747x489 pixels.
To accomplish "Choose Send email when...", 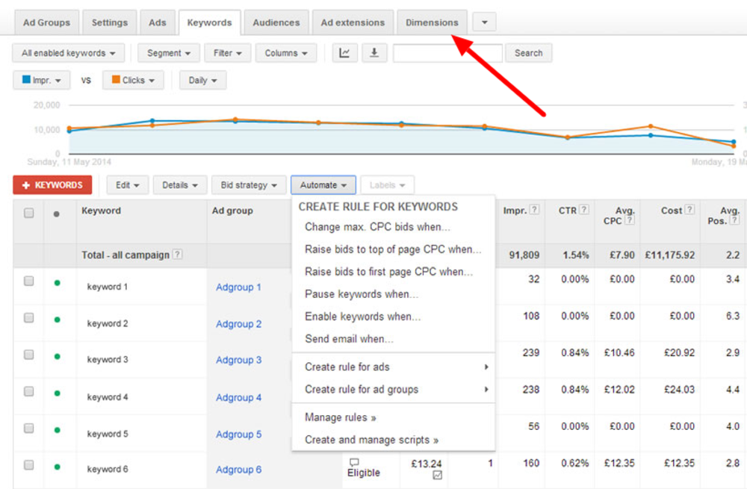I will click(x=393, y=338).
